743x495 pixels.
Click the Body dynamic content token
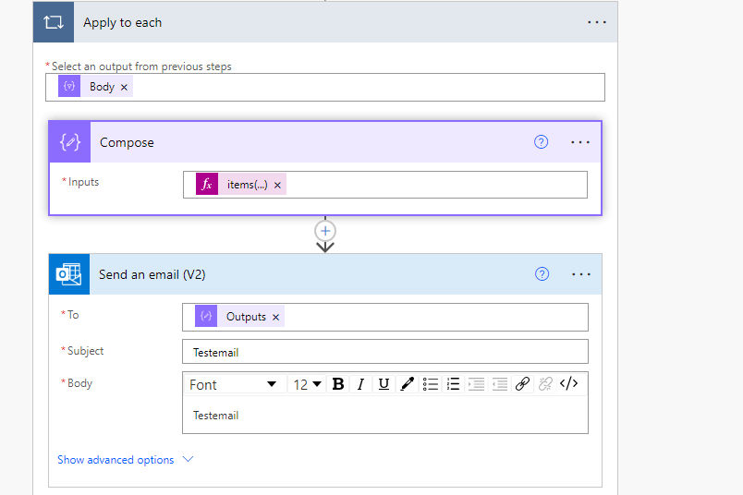coord(95,87)
